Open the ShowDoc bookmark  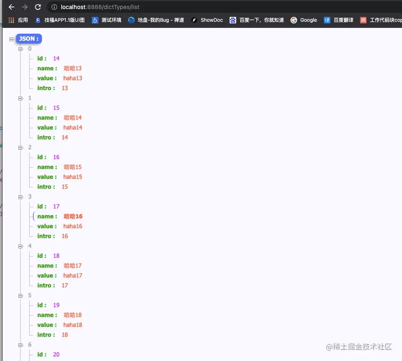207,20
